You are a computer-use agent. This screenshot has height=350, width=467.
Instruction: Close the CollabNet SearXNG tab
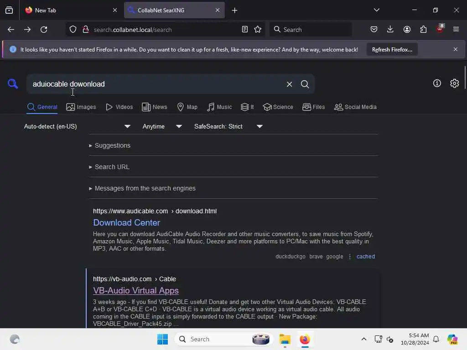(218, 10)
